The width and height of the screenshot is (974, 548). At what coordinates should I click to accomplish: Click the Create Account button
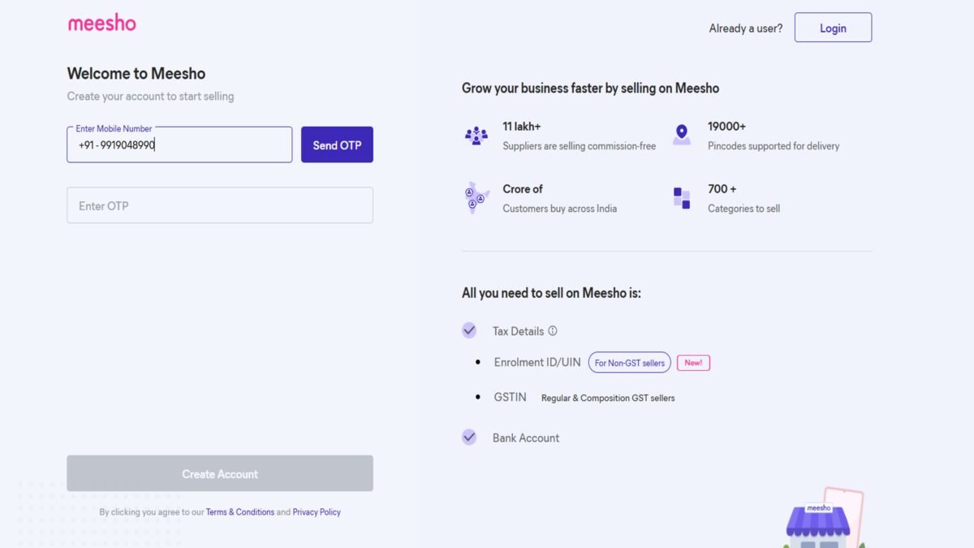220,473
